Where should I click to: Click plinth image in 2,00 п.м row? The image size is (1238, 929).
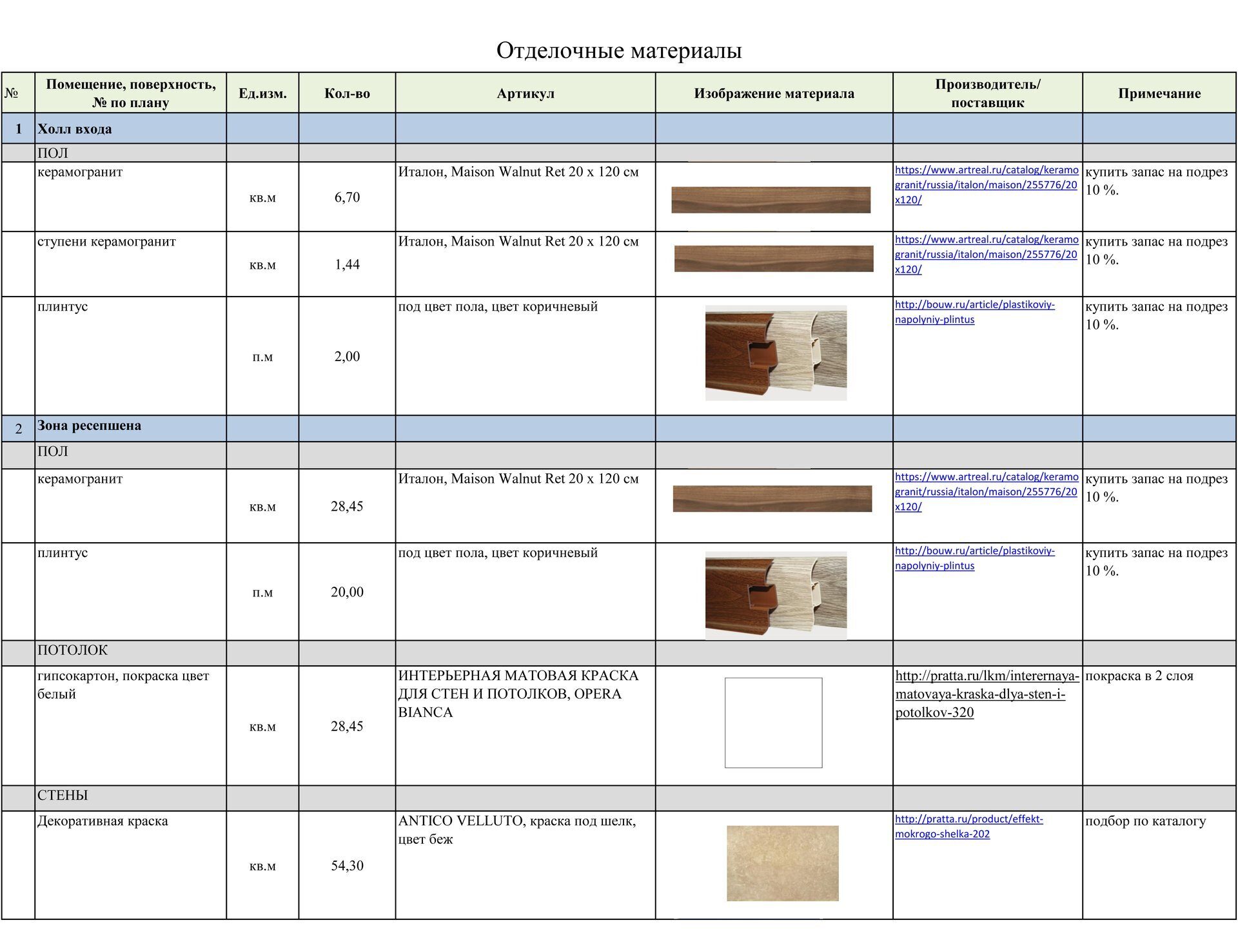(776, 353)
